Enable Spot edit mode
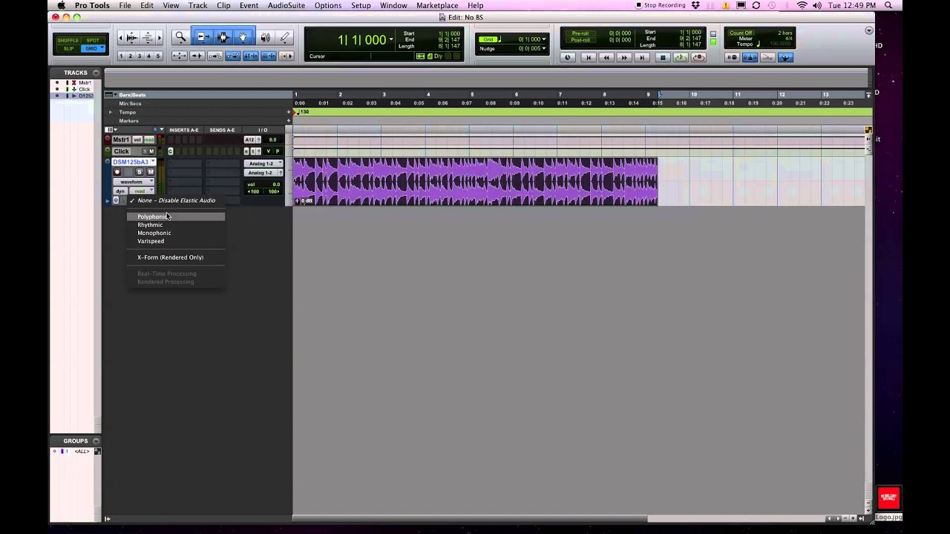950x534 pixels. click(93, 40)
